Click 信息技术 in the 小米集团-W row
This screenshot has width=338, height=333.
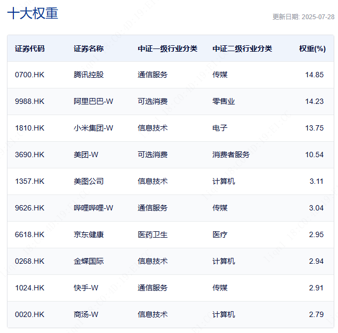click(x=152, y=128)
